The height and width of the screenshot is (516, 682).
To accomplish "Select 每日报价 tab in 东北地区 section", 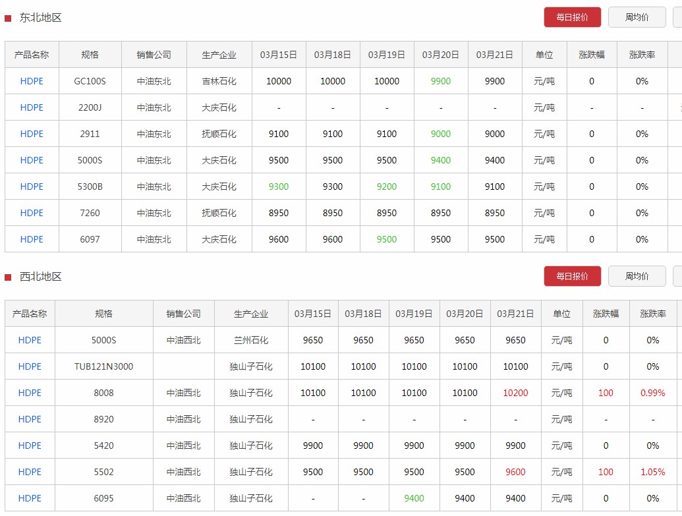I will coord(572,18).
